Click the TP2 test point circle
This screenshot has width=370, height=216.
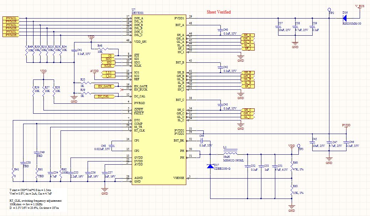pyautogui.click(x=329, y=10)
